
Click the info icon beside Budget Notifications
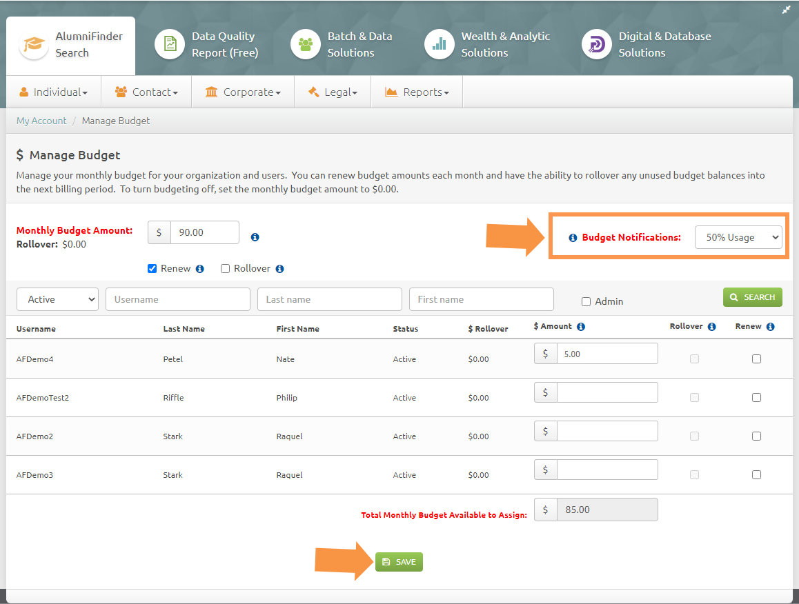pos(573,237)
